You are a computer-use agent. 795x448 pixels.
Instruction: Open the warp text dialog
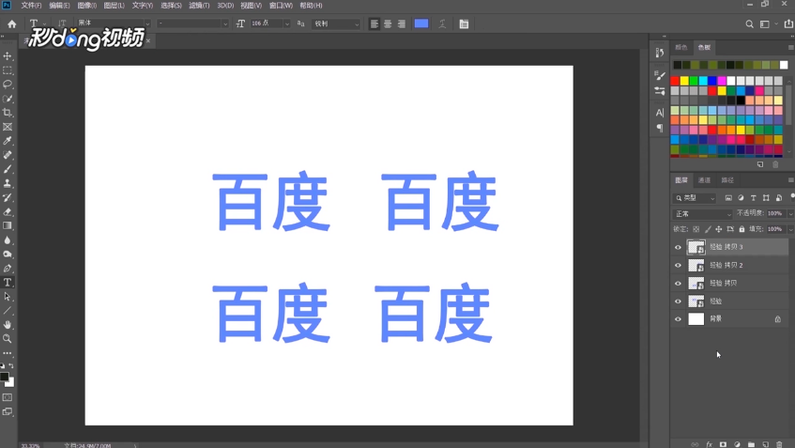442,23
